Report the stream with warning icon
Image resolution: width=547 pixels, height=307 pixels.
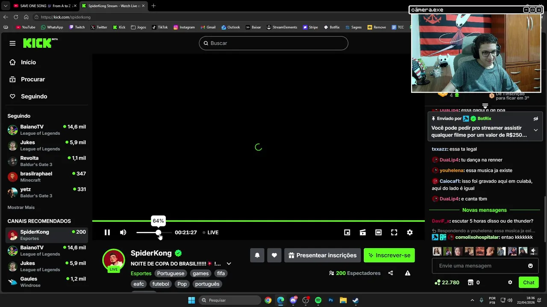408,273
